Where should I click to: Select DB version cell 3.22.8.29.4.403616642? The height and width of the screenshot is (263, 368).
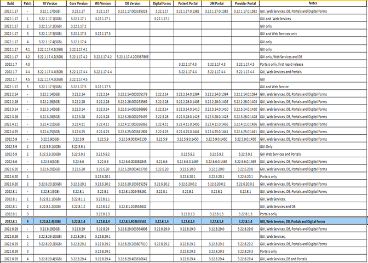131,259
